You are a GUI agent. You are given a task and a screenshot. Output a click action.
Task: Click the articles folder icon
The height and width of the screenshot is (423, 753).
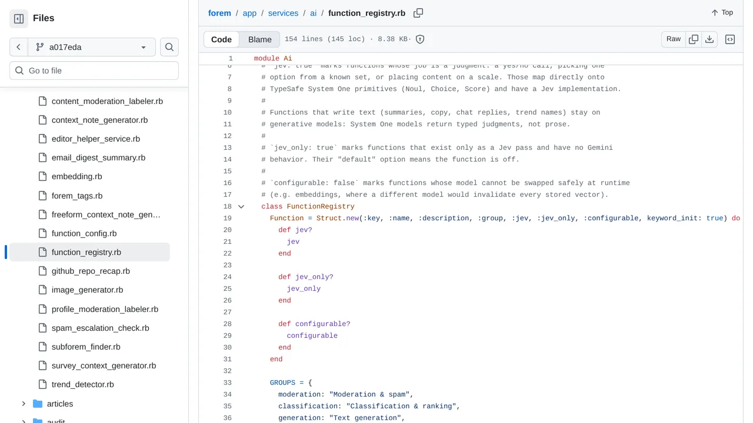38,404
